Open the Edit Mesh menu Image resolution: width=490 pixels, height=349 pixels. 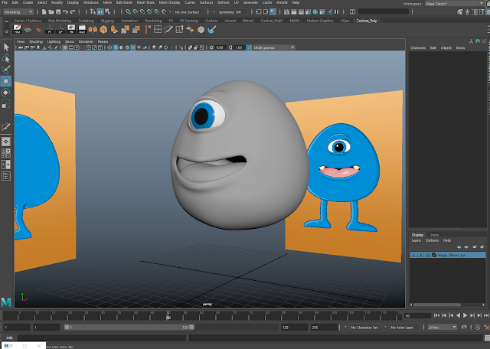(124, 2)
